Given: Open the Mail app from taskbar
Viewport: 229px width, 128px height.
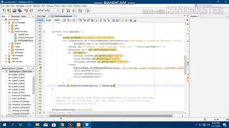Looking at the screenshot, I should pyautogui.click(x=45, y=125).
